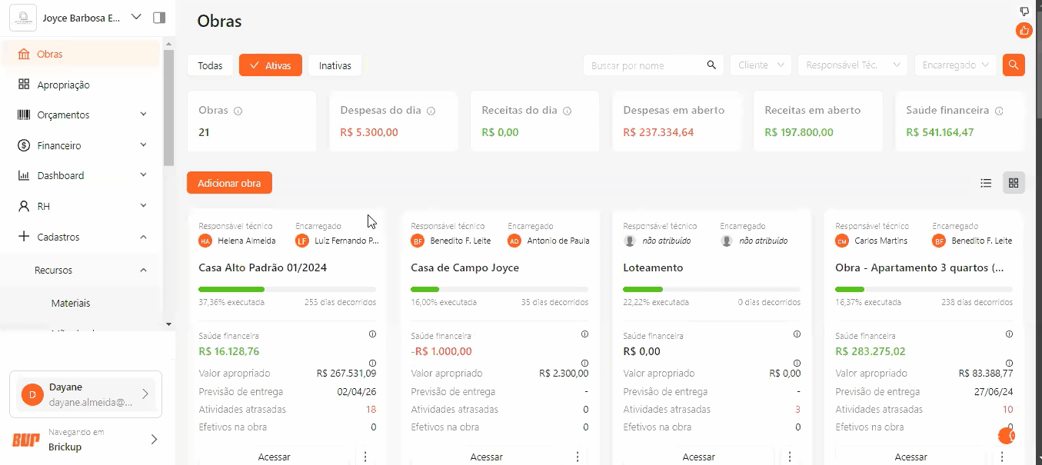Click info icon beside Saúde financeira summary
This screenshot has height=465, width=1042.
point(999,111)
